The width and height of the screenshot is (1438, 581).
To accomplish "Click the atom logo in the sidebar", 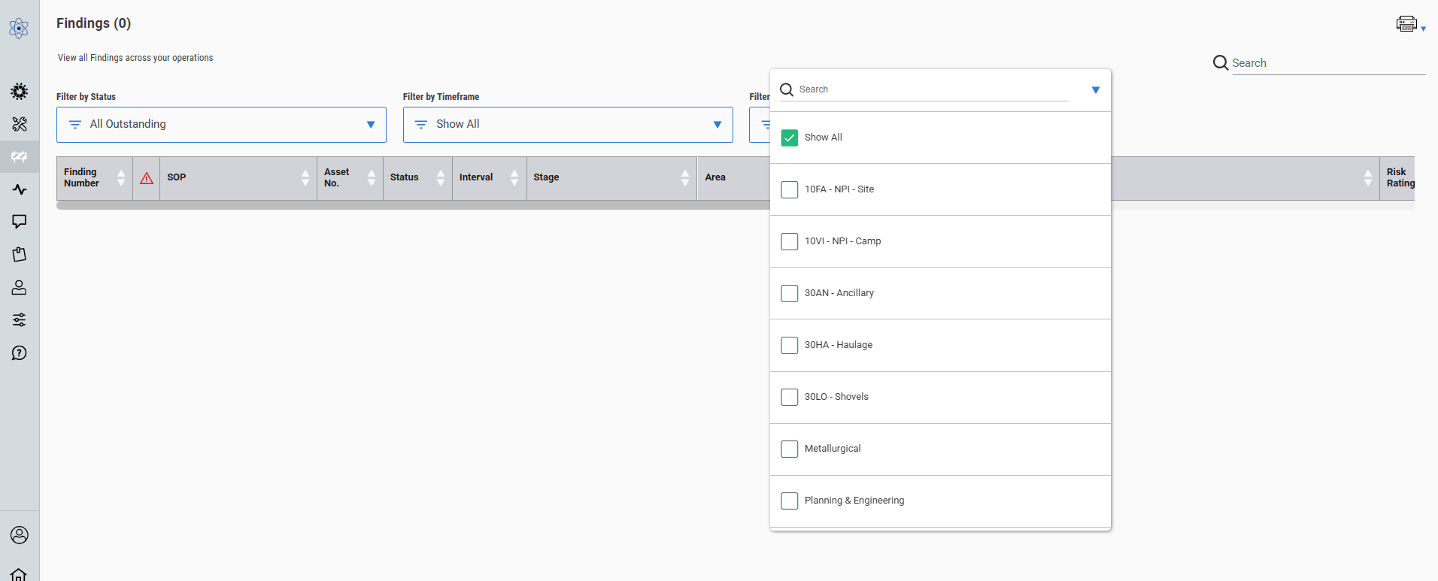I will [x=19, y=29].
